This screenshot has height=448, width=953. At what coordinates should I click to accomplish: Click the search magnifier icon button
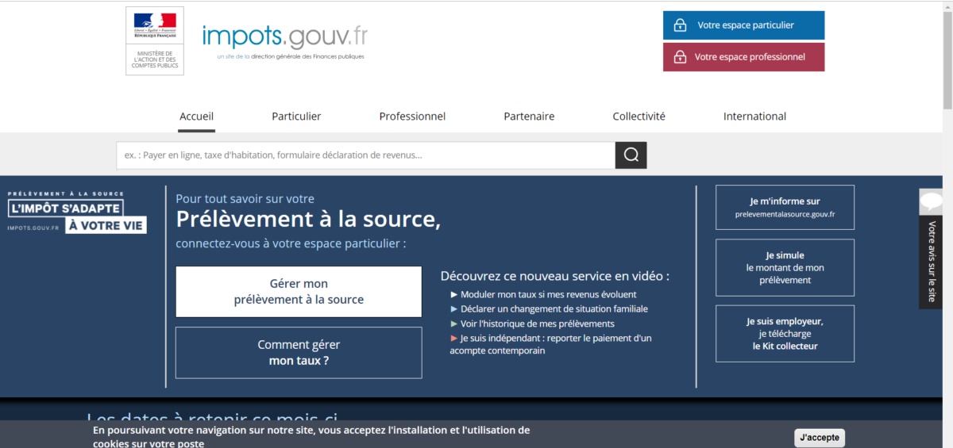point(631,155)
